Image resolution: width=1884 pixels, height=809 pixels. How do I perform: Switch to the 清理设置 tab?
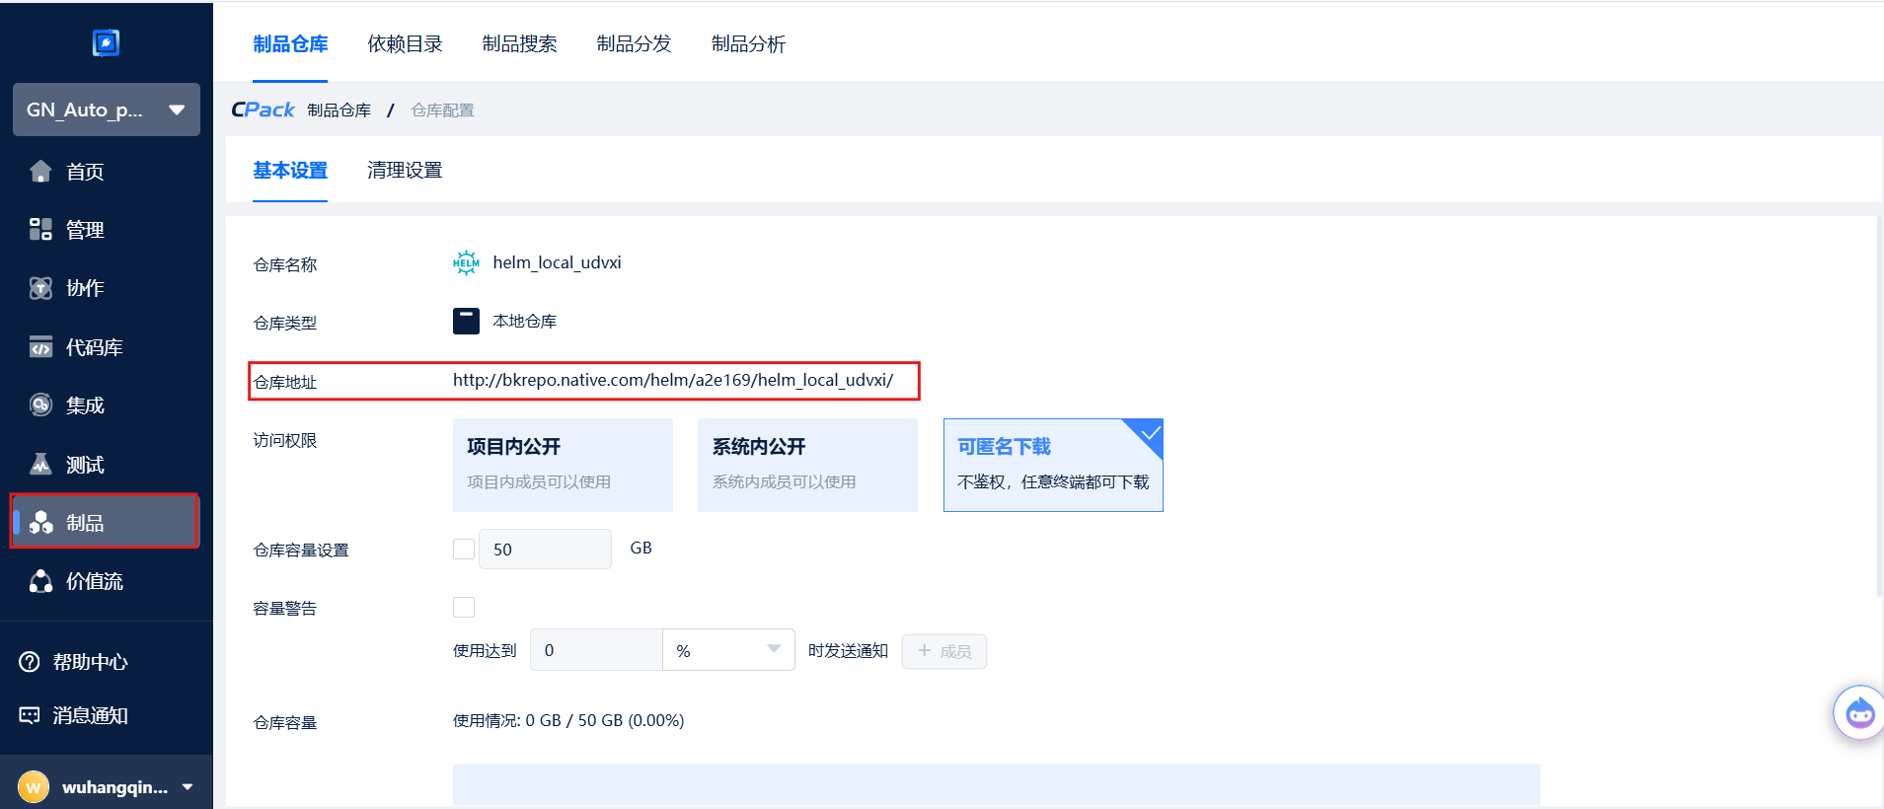pos(405,171)
